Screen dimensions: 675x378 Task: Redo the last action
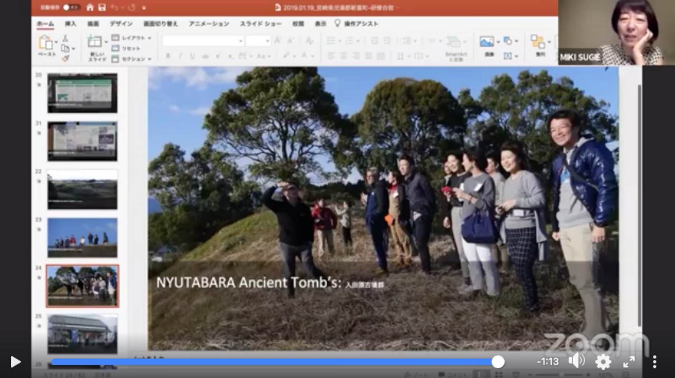pyautogui.click(x=132, y=7)
